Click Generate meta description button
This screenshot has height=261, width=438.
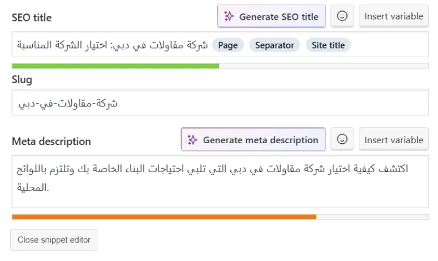[254, 139]
